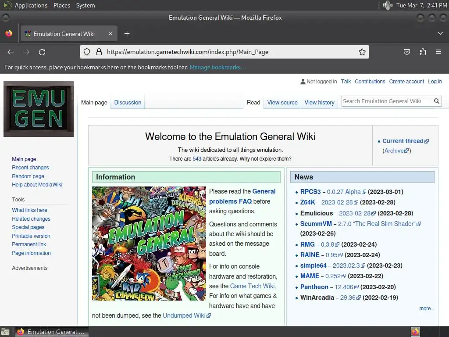Click the MAME news link

[x=310, y=276]
